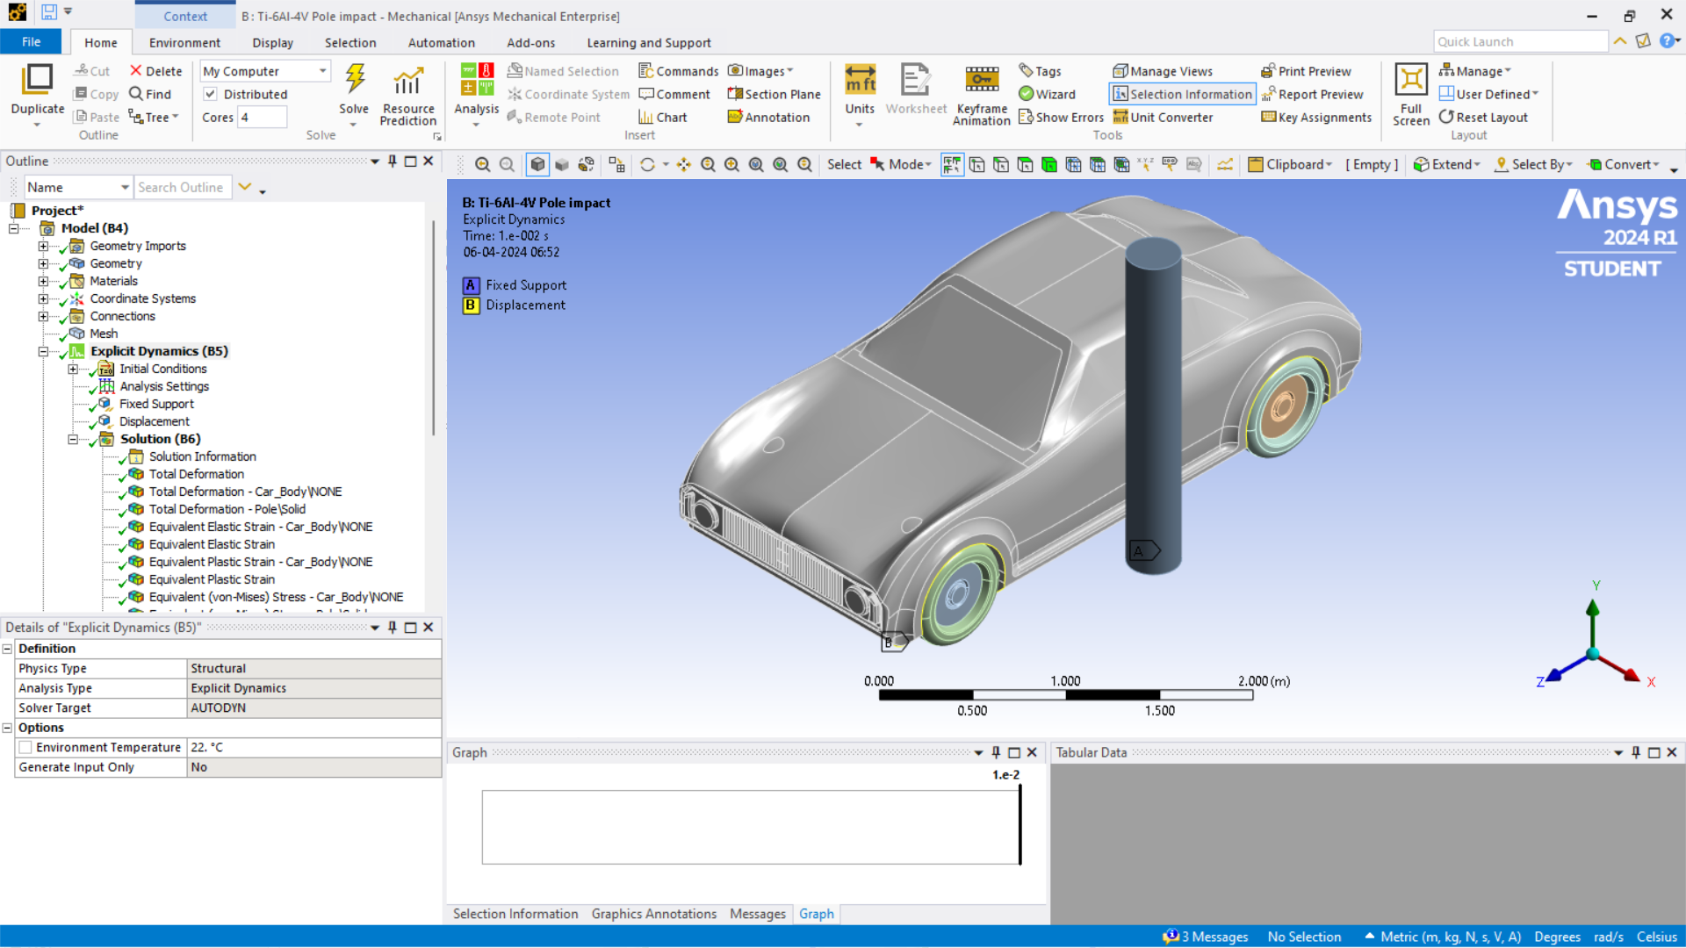The height and width of the screenshot is (948, 1686).
Task: Click Report Preview
Action: pos(1312,94)
